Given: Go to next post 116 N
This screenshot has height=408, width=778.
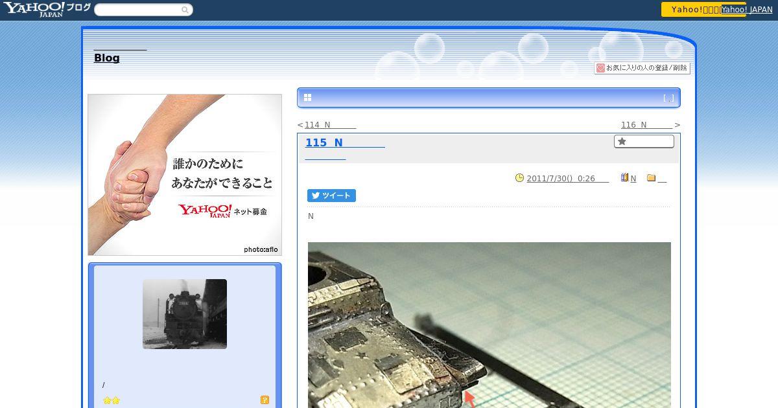Looking at the screenshot, I should [646, 125].
